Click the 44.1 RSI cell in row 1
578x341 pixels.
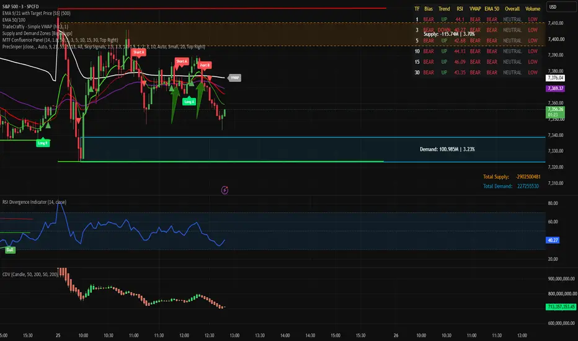pyautogui.click(x=460, y=20)
